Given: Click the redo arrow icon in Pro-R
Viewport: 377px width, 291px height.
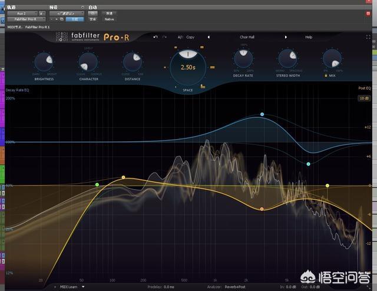Looking at the screenshot, I should coord(165,37).
